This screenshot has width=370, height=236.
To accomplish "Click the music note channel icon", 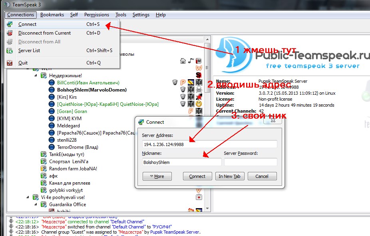I will point(191,61).
